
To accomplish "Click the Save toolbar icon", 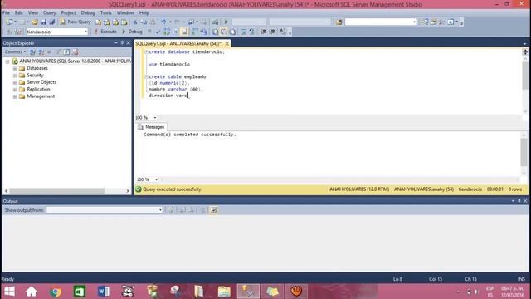I will tap(43, 22).
